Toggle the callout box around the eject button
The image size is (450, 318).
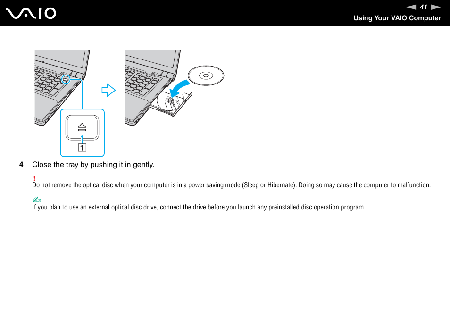click(82, 132)
